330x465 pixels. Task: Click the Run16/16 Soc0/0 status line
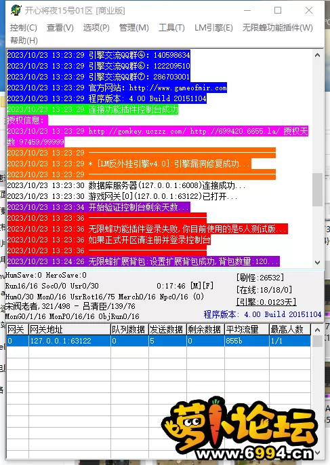(x=51, y=286)
